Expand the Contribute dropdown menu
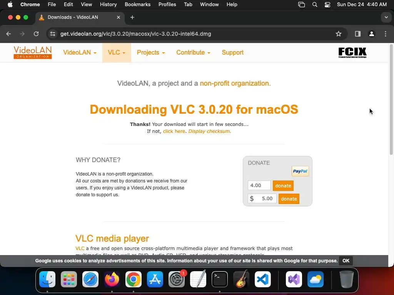 pos(193,52)
